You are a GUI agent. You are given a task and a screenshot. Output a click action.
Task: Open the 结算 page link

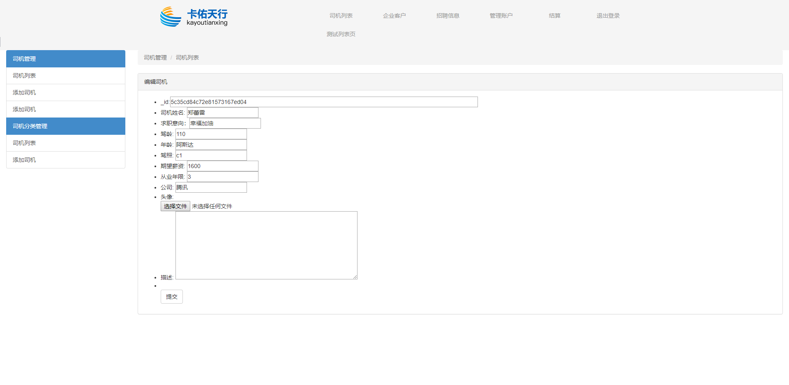coord(554,16)
